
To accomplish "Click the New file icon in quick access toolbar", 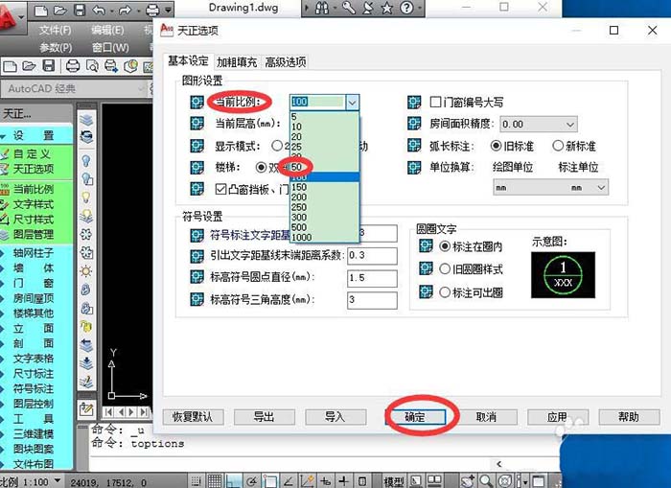I will pyautogui.click(x=41, y=11).
